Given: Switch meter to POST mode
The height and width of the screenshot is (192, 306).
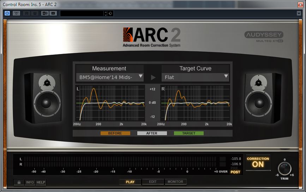Looking at the screenshot, I should pos(235,172).
